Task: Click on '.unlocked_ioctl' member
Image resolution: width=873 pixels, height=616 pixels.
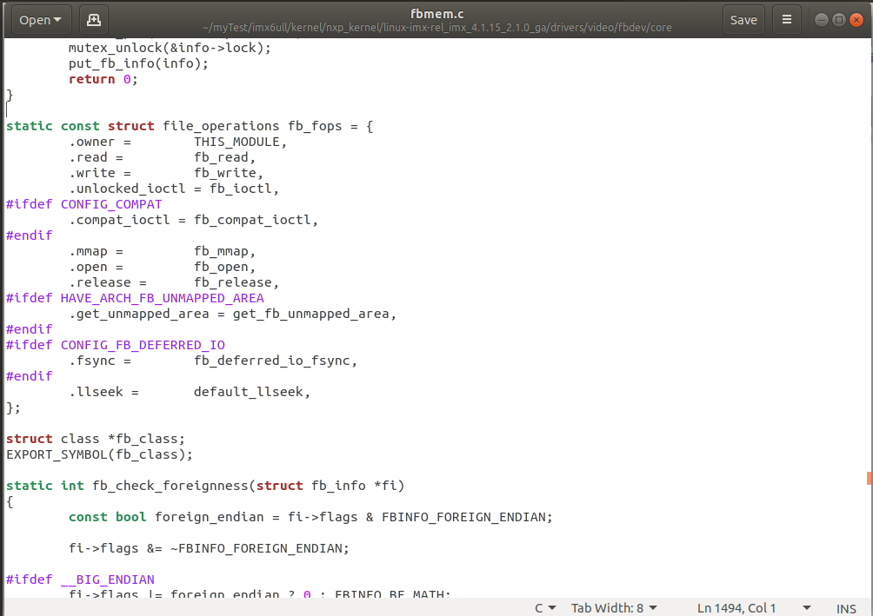Action: pos(127,189)
